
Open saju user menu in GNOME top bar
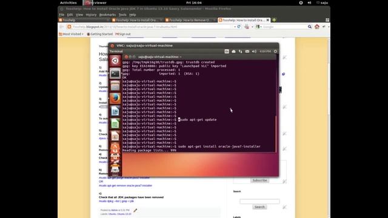point(322,2)
